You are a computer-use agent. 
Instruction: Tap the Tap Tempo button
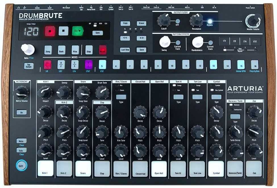click(29, 66)
